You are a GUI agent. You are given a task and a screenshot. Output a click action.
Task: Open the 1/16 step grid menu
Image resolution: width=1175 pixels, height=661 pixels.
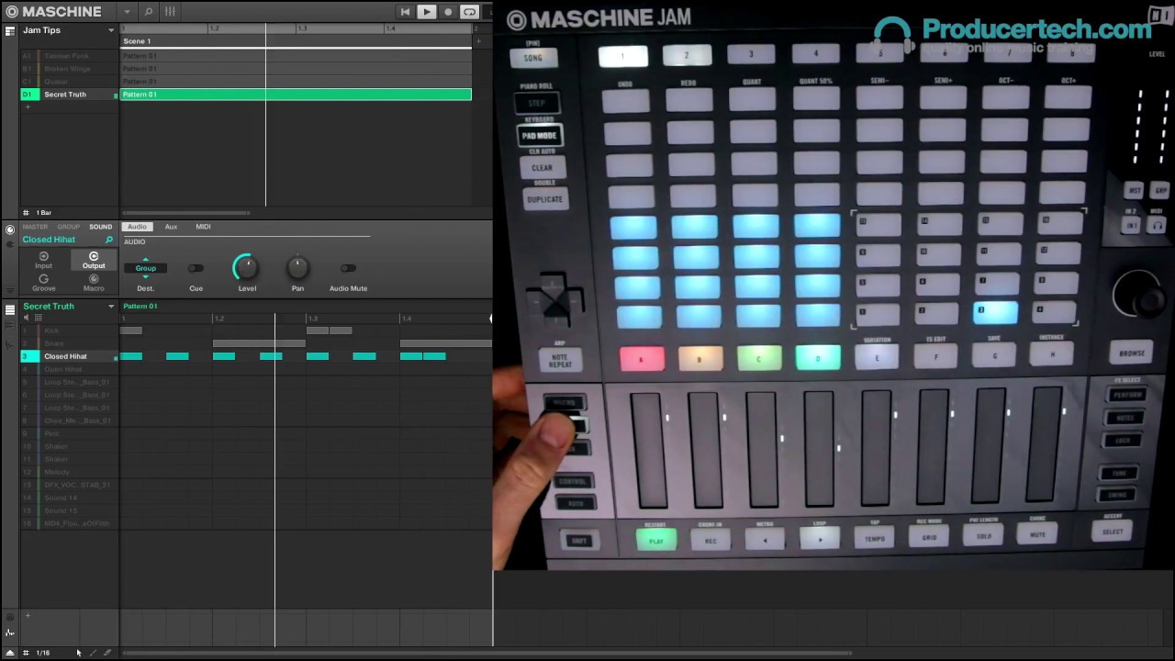[43, 653]
